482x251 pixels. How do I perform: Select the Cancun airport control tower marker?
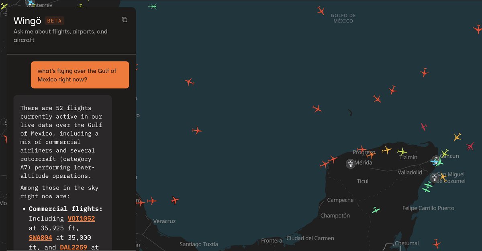click(x=436, y=160)
